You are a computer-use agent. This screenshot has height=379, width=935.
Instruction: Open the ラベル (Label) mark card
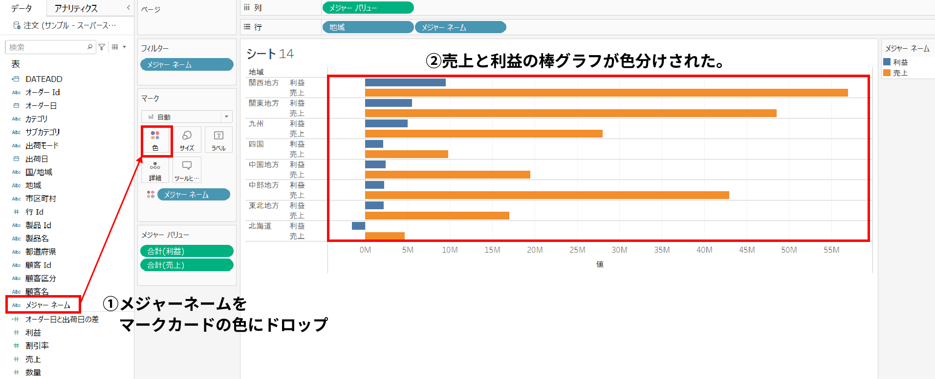coord(218,140)
